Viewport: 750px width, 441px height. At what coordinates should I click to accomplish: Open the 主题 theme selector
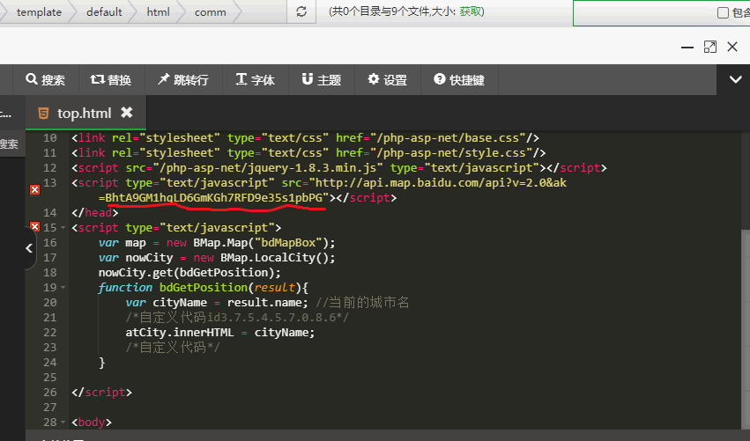pos(322,80)
